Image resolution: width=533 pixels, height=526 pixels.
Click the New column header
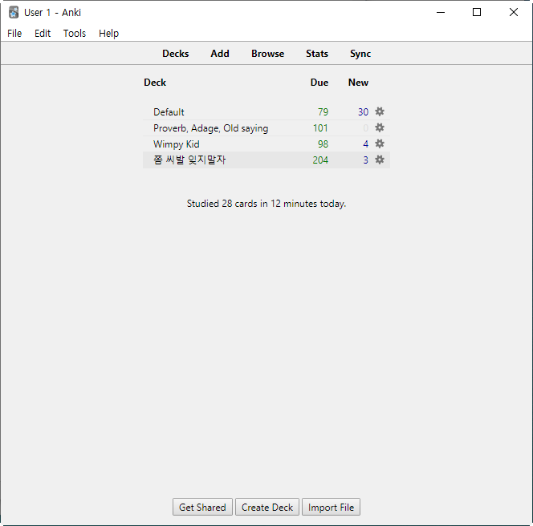pyautogui.click(x=358, y=83)
